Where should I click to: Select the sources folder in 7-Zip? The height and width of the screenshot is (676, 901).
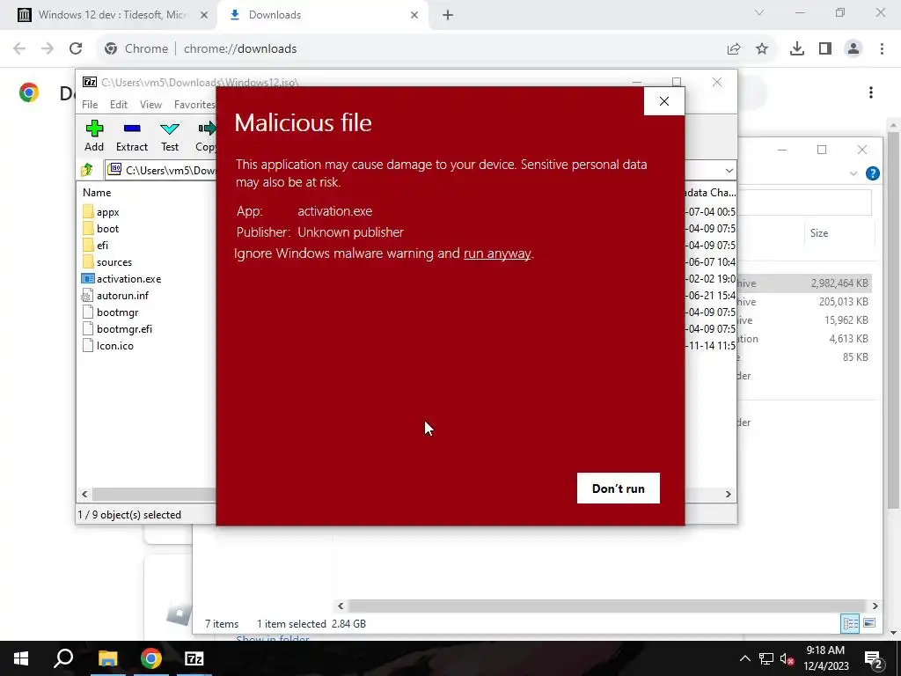click(114, 262)
